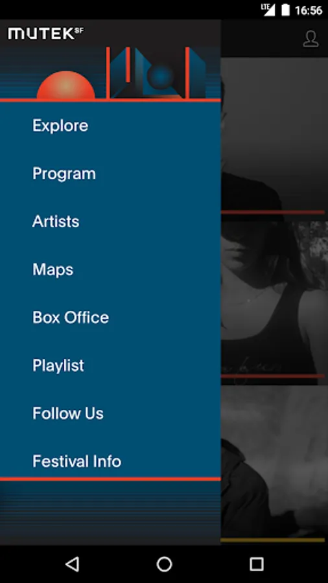Tap the MUTEK SF logo
Screen dimensions: 328x583
45,34
